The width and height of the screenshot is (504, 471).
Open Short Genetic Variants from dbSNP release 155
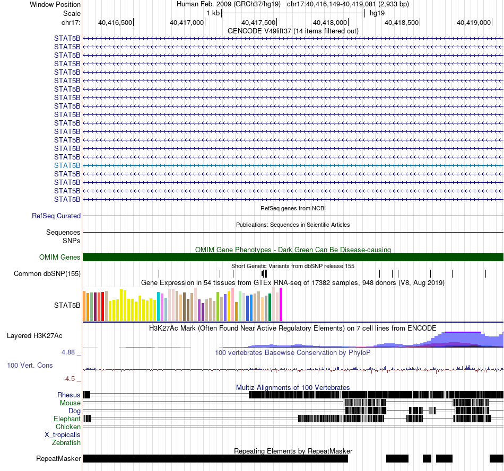point(293,266)
